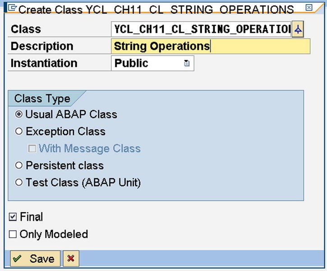Select the Usual ABAP Class radio button
This screenshot has height=271, width=327.
[19, 114]
